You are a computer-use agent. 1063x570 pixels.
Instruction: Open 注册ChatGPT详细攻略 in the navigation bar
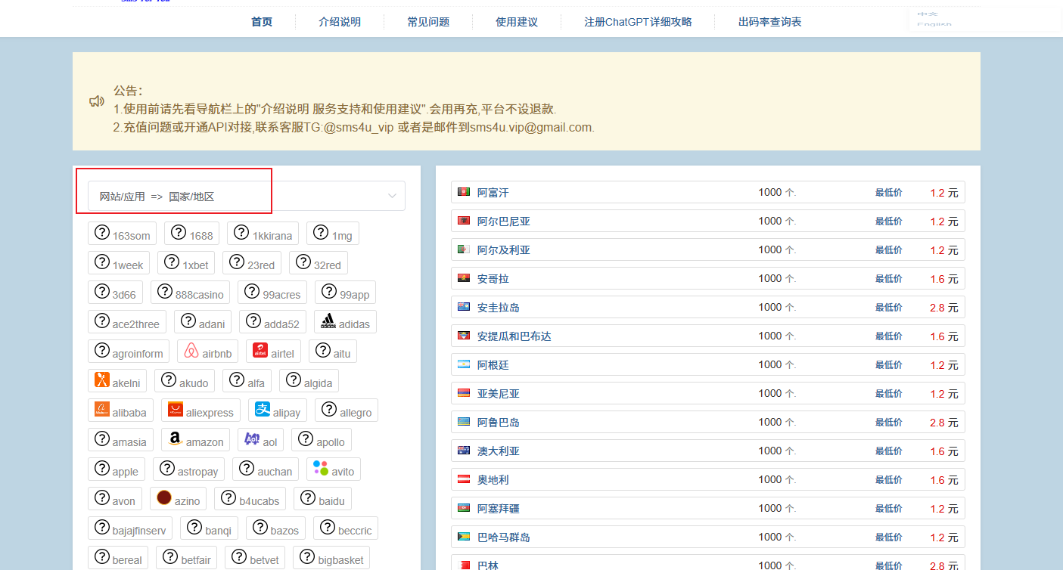[x=638, y=22]
